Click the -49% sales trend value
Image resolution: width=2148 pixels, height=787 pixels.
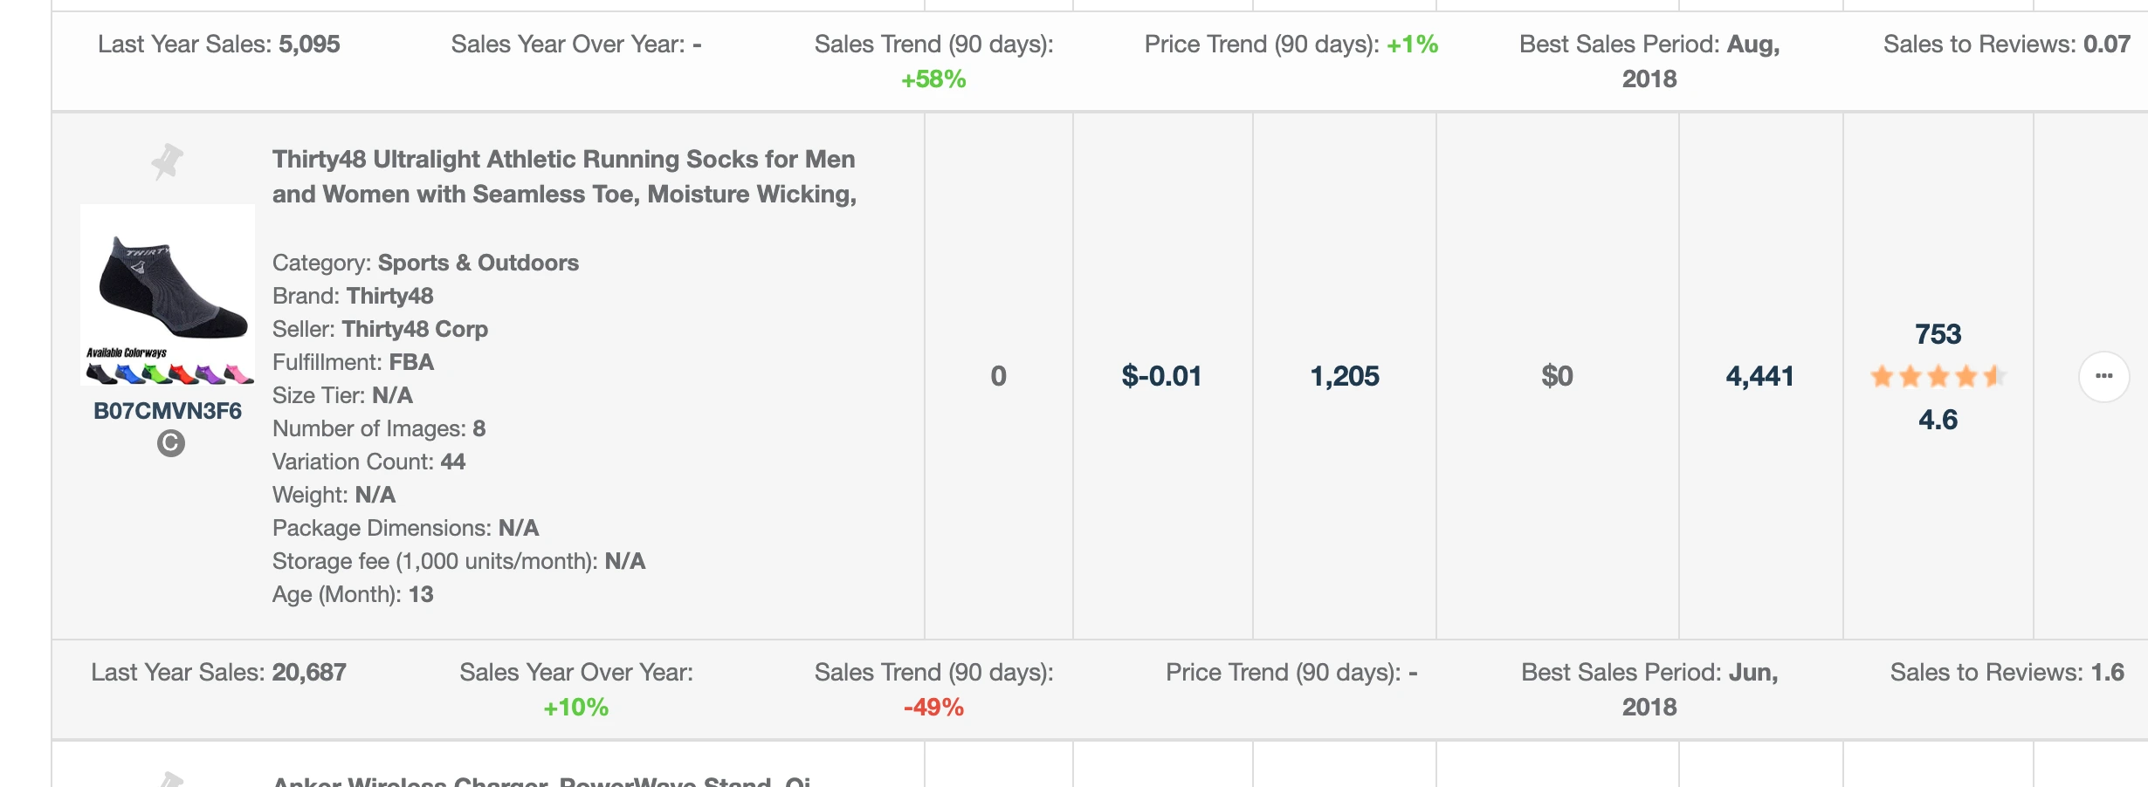933,707
